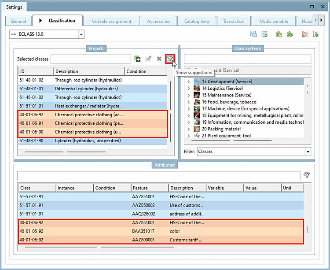Open the partially visible Histo tab
330x270 pixels.
(305, 21)
